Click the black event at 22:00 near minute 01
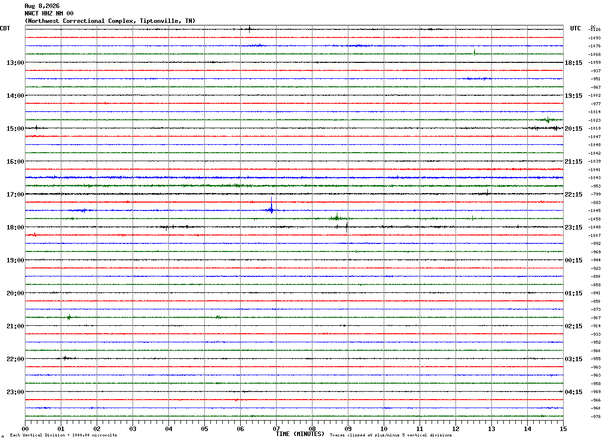Viewport: 603px width, 442px height. pyautogui.click(x=67, y=358)
